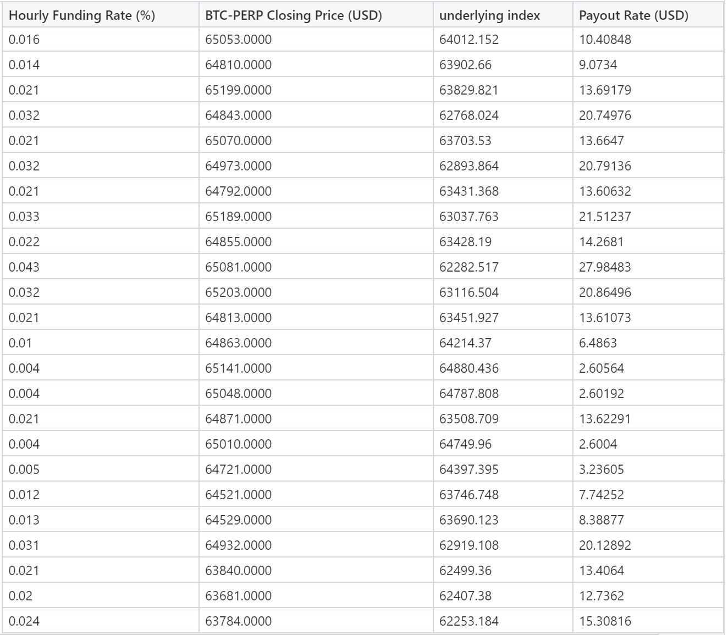Select payout rate cell 20.74976
Viewport: 728px width, 635px height.
(605, 115)
